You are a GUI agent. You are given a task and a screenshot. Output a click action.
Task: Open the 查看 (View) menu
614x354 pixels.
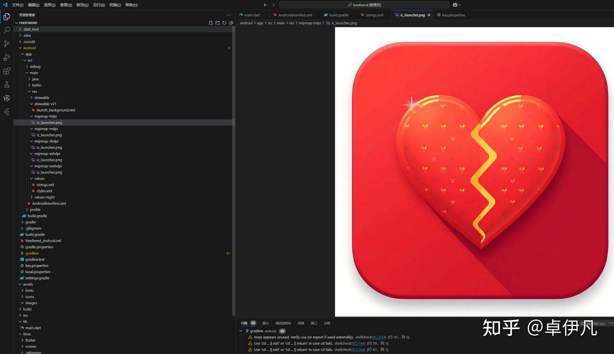(x=66, y=5)
